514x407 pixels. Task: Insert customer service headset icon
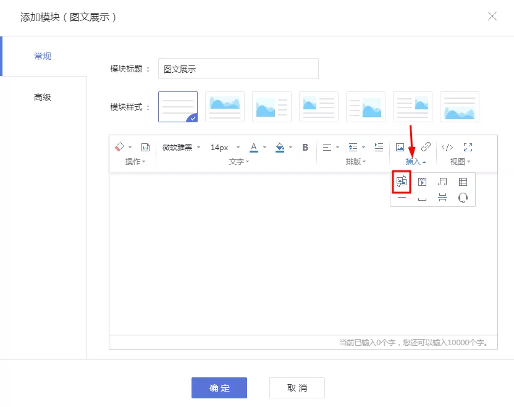click(x=463, y=198)
